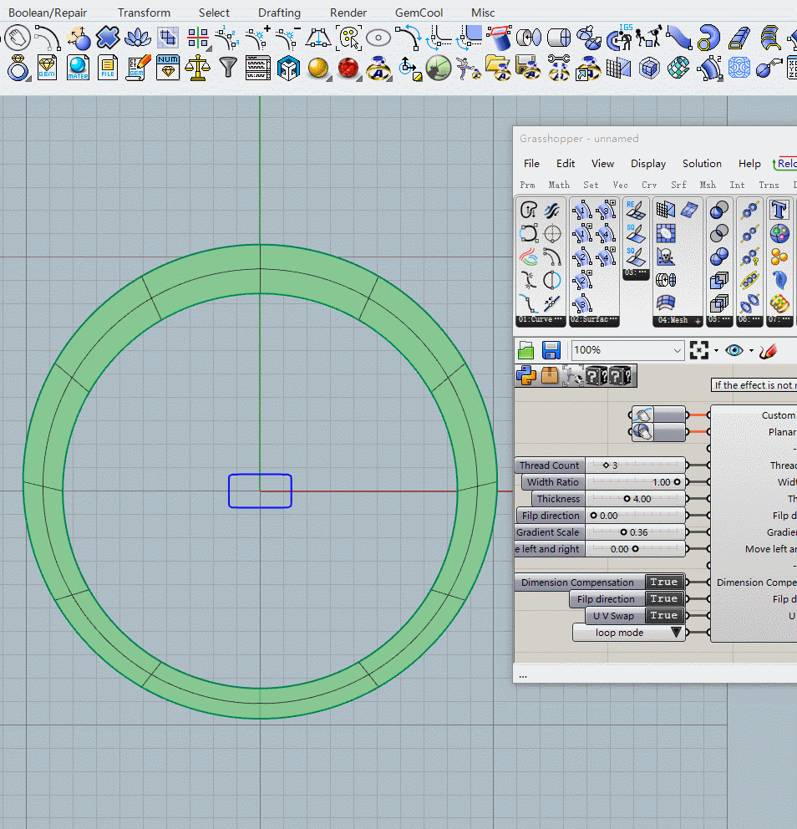Select the blue rectangle in viewport
This screenshot has width=797, height=829.
[260, 476]
